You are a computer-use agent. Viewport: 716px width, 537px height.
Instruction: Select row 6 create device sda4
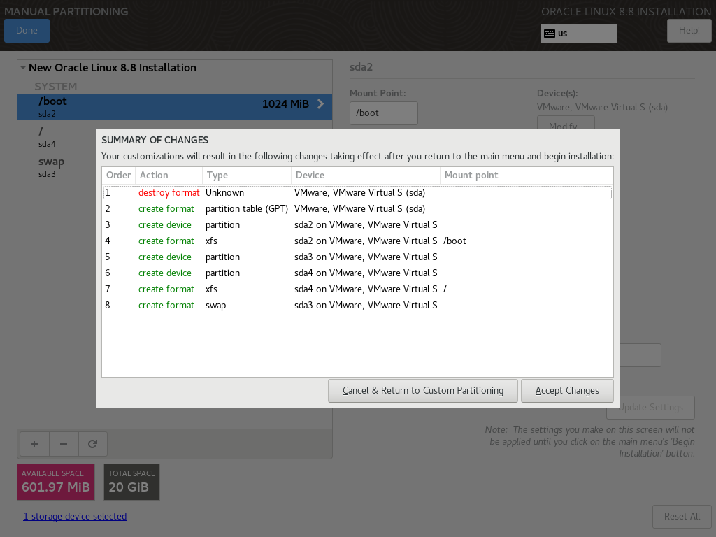click(x=357, y=273)
